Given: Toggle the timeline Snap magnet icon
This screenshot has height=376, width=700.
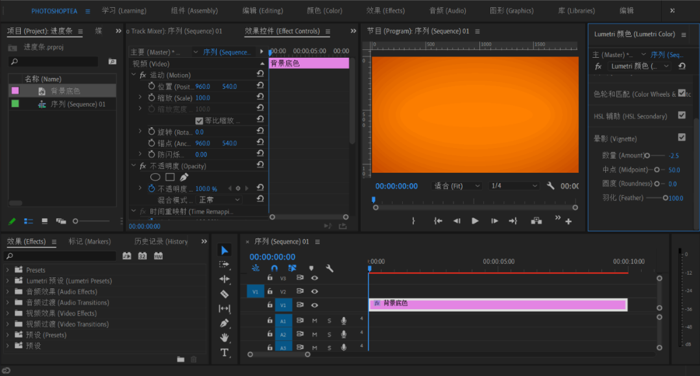Looking at the screenshot, I should click(274, 268).
